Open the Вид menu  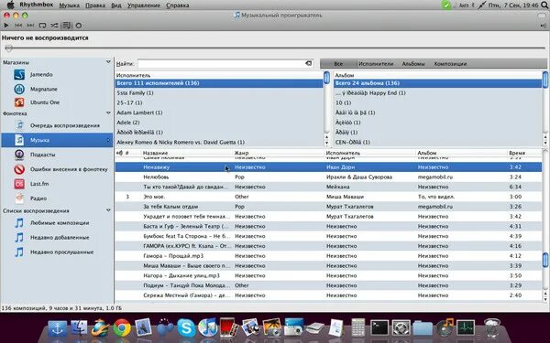click(116, 5)
